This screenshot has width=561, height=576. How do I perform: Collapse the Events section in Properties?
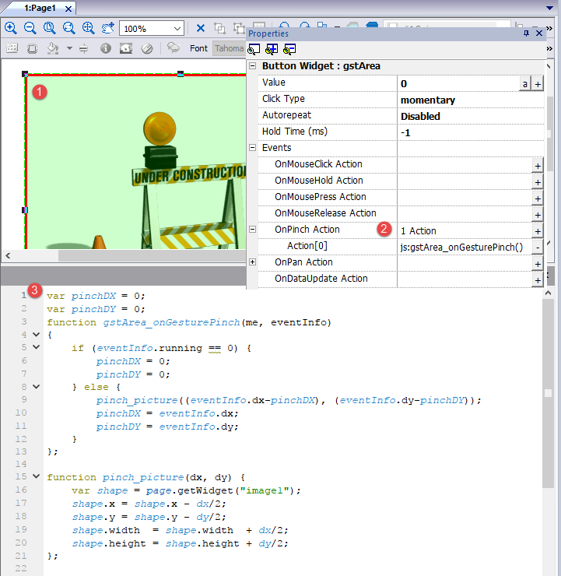click(252, 148)
